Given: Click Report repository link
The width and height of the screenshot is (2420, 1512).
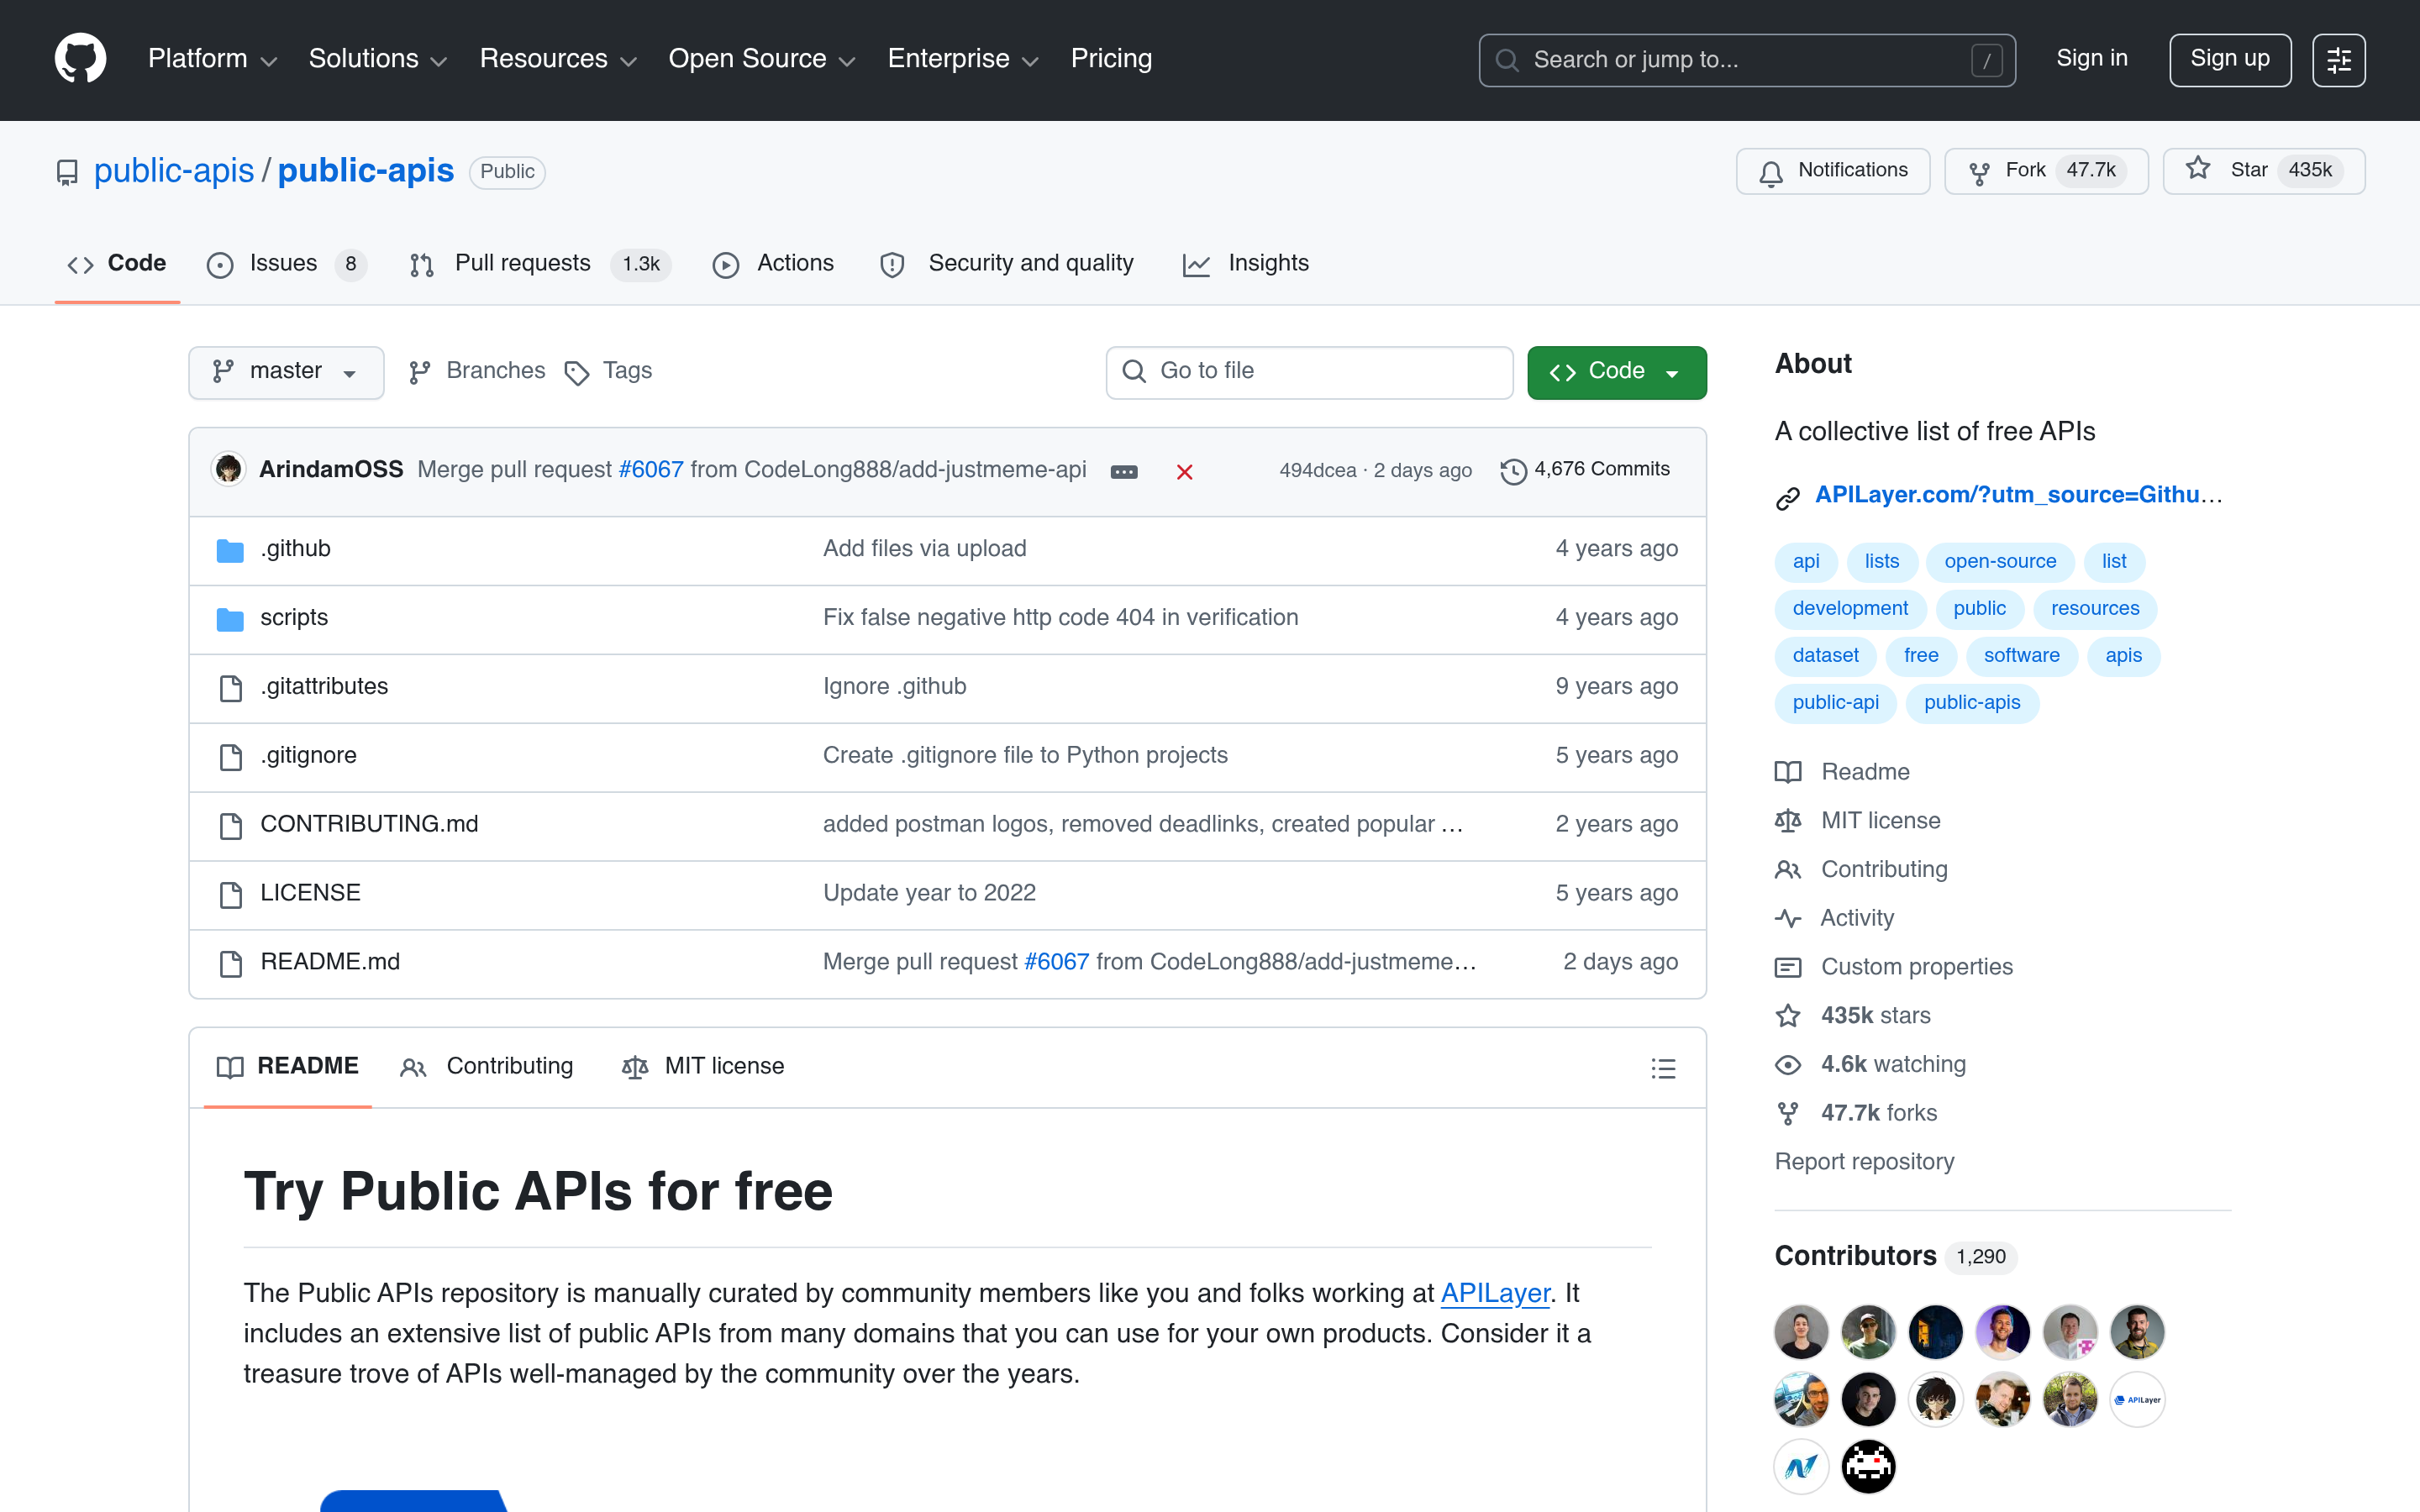Looking at the screenshot, I should [1864, 1162].
